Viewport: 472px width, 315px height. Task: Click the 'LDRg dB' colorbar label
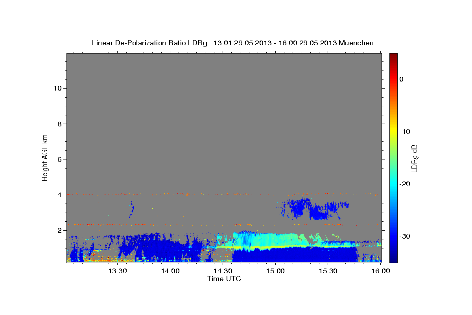[x=414, y=158]
